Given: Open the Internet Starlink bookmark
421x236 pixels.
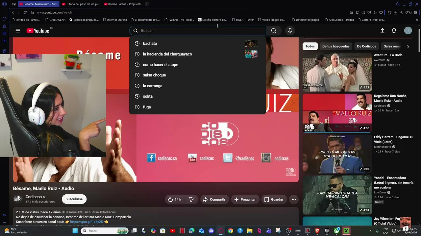Looking at the screenshot, I should coord(114,20).
